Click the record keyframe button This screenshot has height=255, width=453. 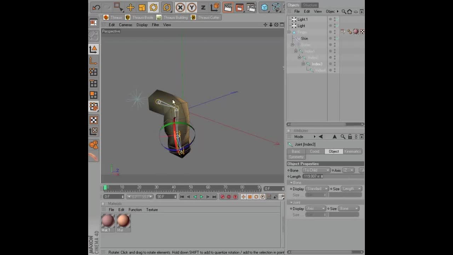pos(222,197)
